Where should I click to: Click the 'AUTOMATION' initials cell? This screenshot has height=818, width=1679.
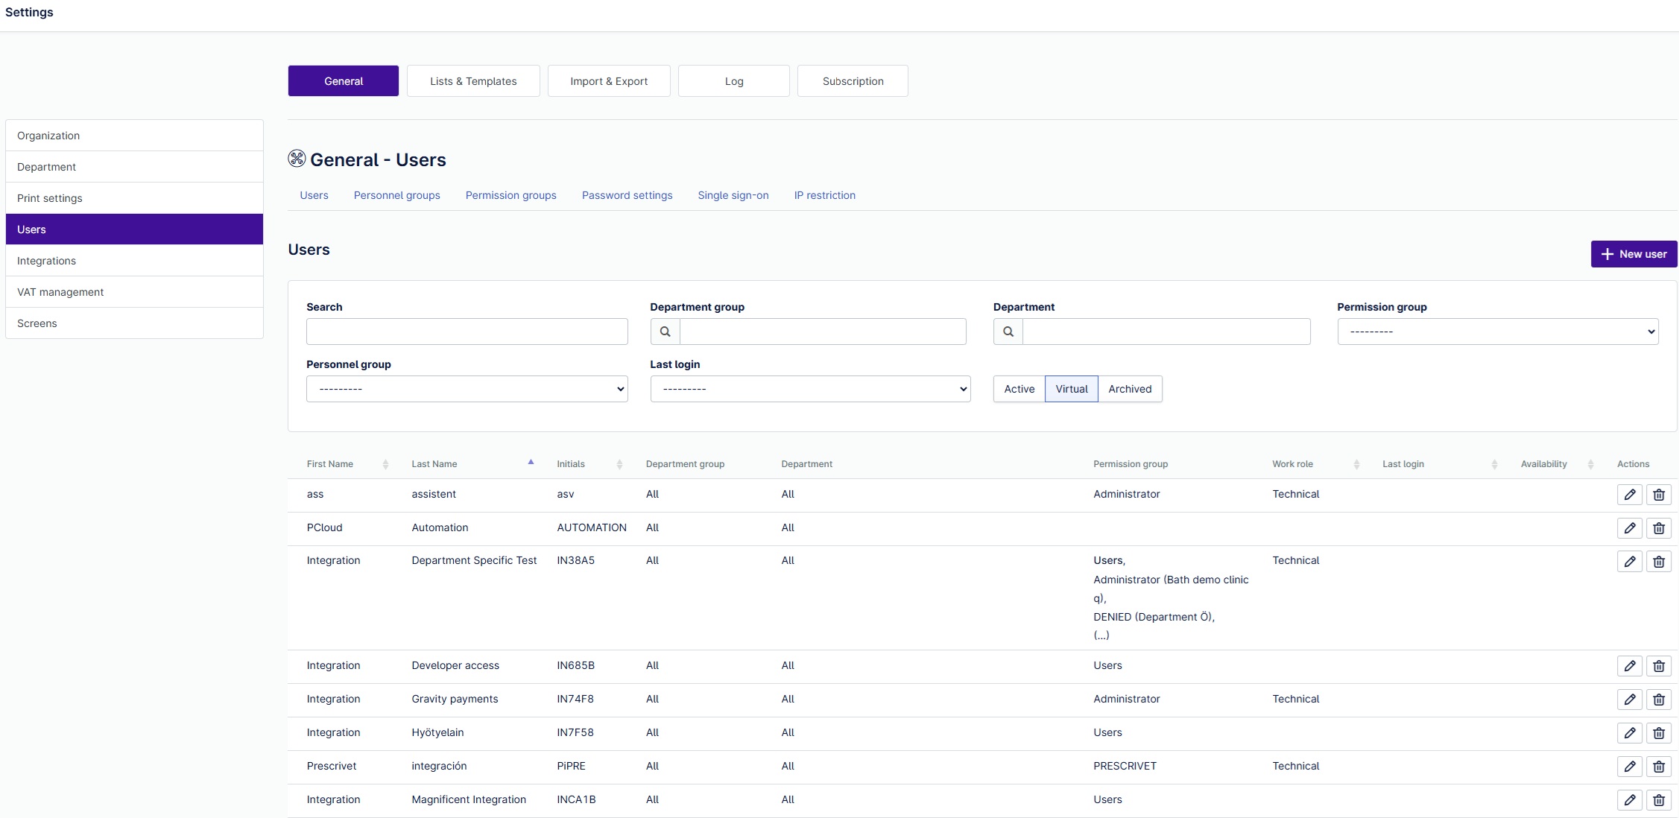click(x=592, y=527)
